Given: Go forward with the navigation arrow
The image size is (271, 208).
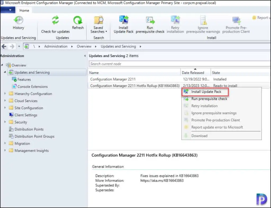Looking at the screenshot, I should coord(12,46).
